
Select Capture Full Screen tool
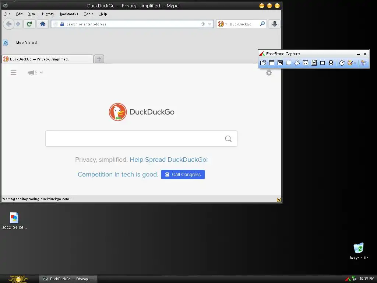coord(306,63)
